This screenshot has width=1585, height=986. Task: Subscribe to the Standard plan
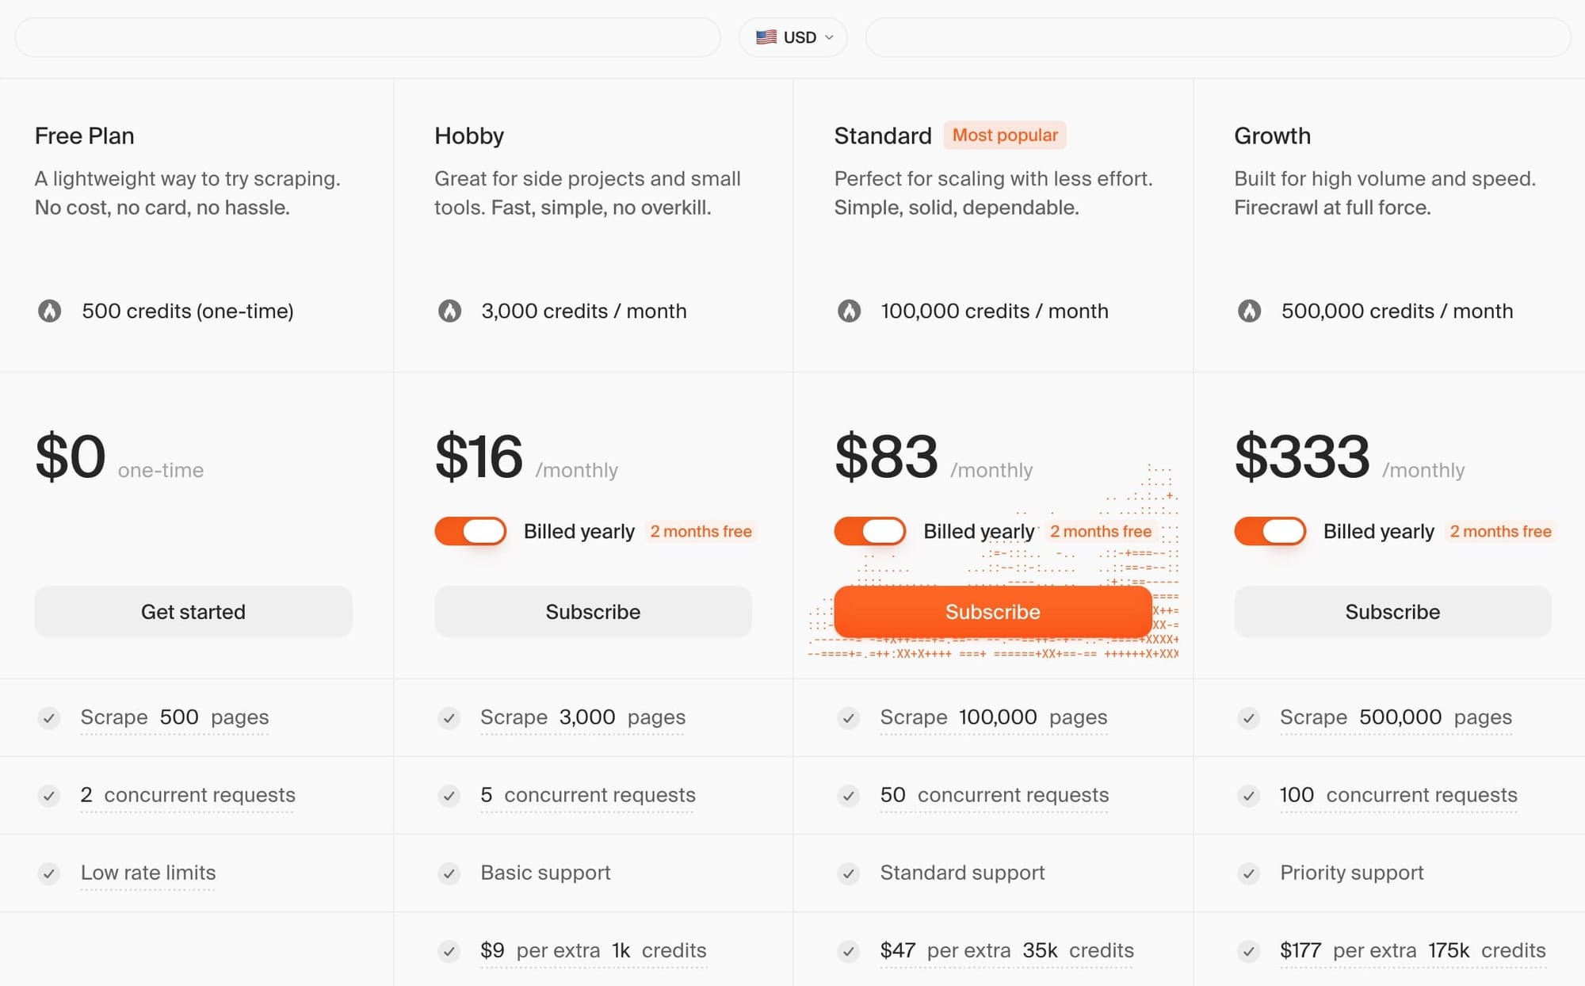click(x=992, y=611)
